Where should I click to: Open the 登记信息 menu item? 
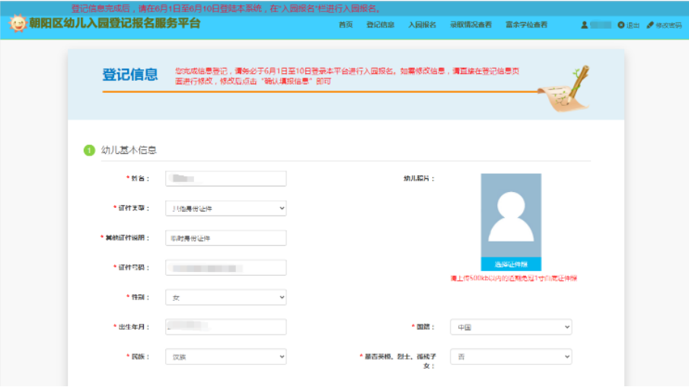pyautogui.click(x=381, y=24)
